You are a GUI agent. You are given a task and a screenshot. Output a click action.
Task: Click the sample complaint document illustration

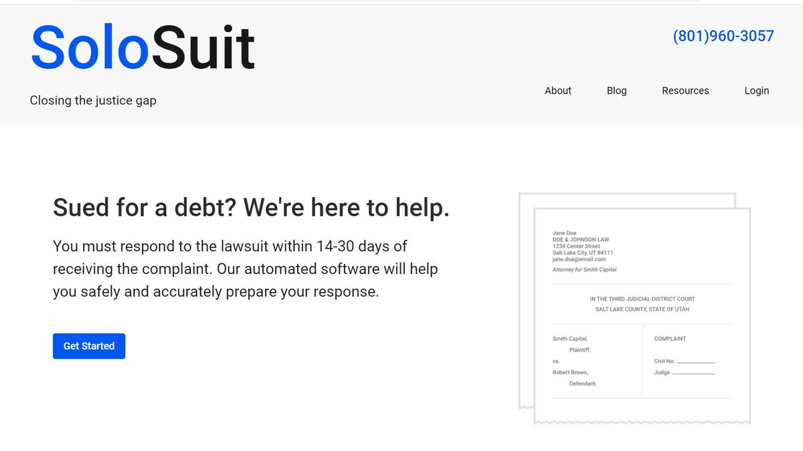tap(634, 309)
